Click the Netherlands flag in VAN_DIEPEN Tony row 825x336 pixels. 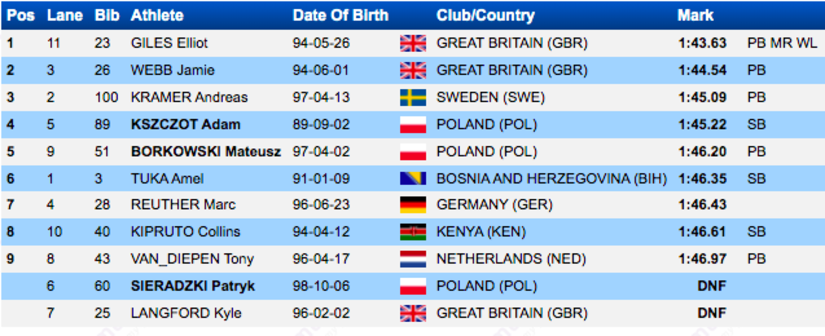[x=413, y=259]
